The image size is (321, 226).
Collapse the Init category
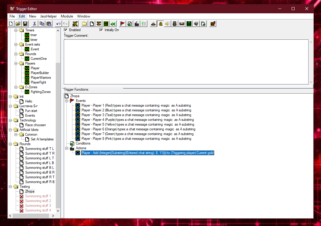10,97
